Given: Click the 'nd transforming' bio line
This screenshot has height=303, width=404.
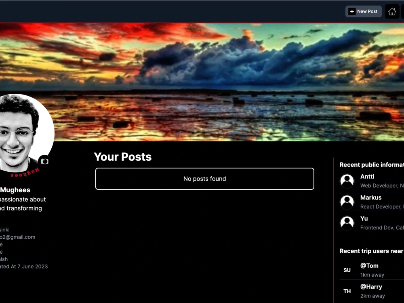Looking at the screenshot, I should (21, 208).
